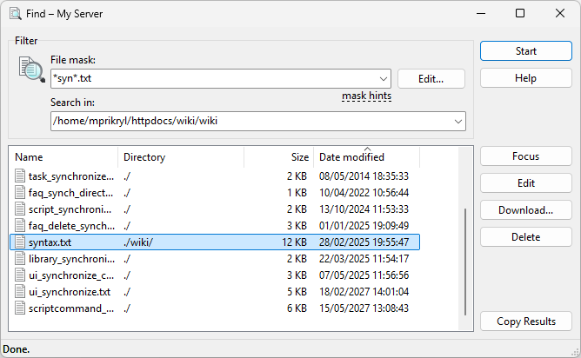Download the selected file
The height and width of the screenshot is (358, 581).
[525, 210]
